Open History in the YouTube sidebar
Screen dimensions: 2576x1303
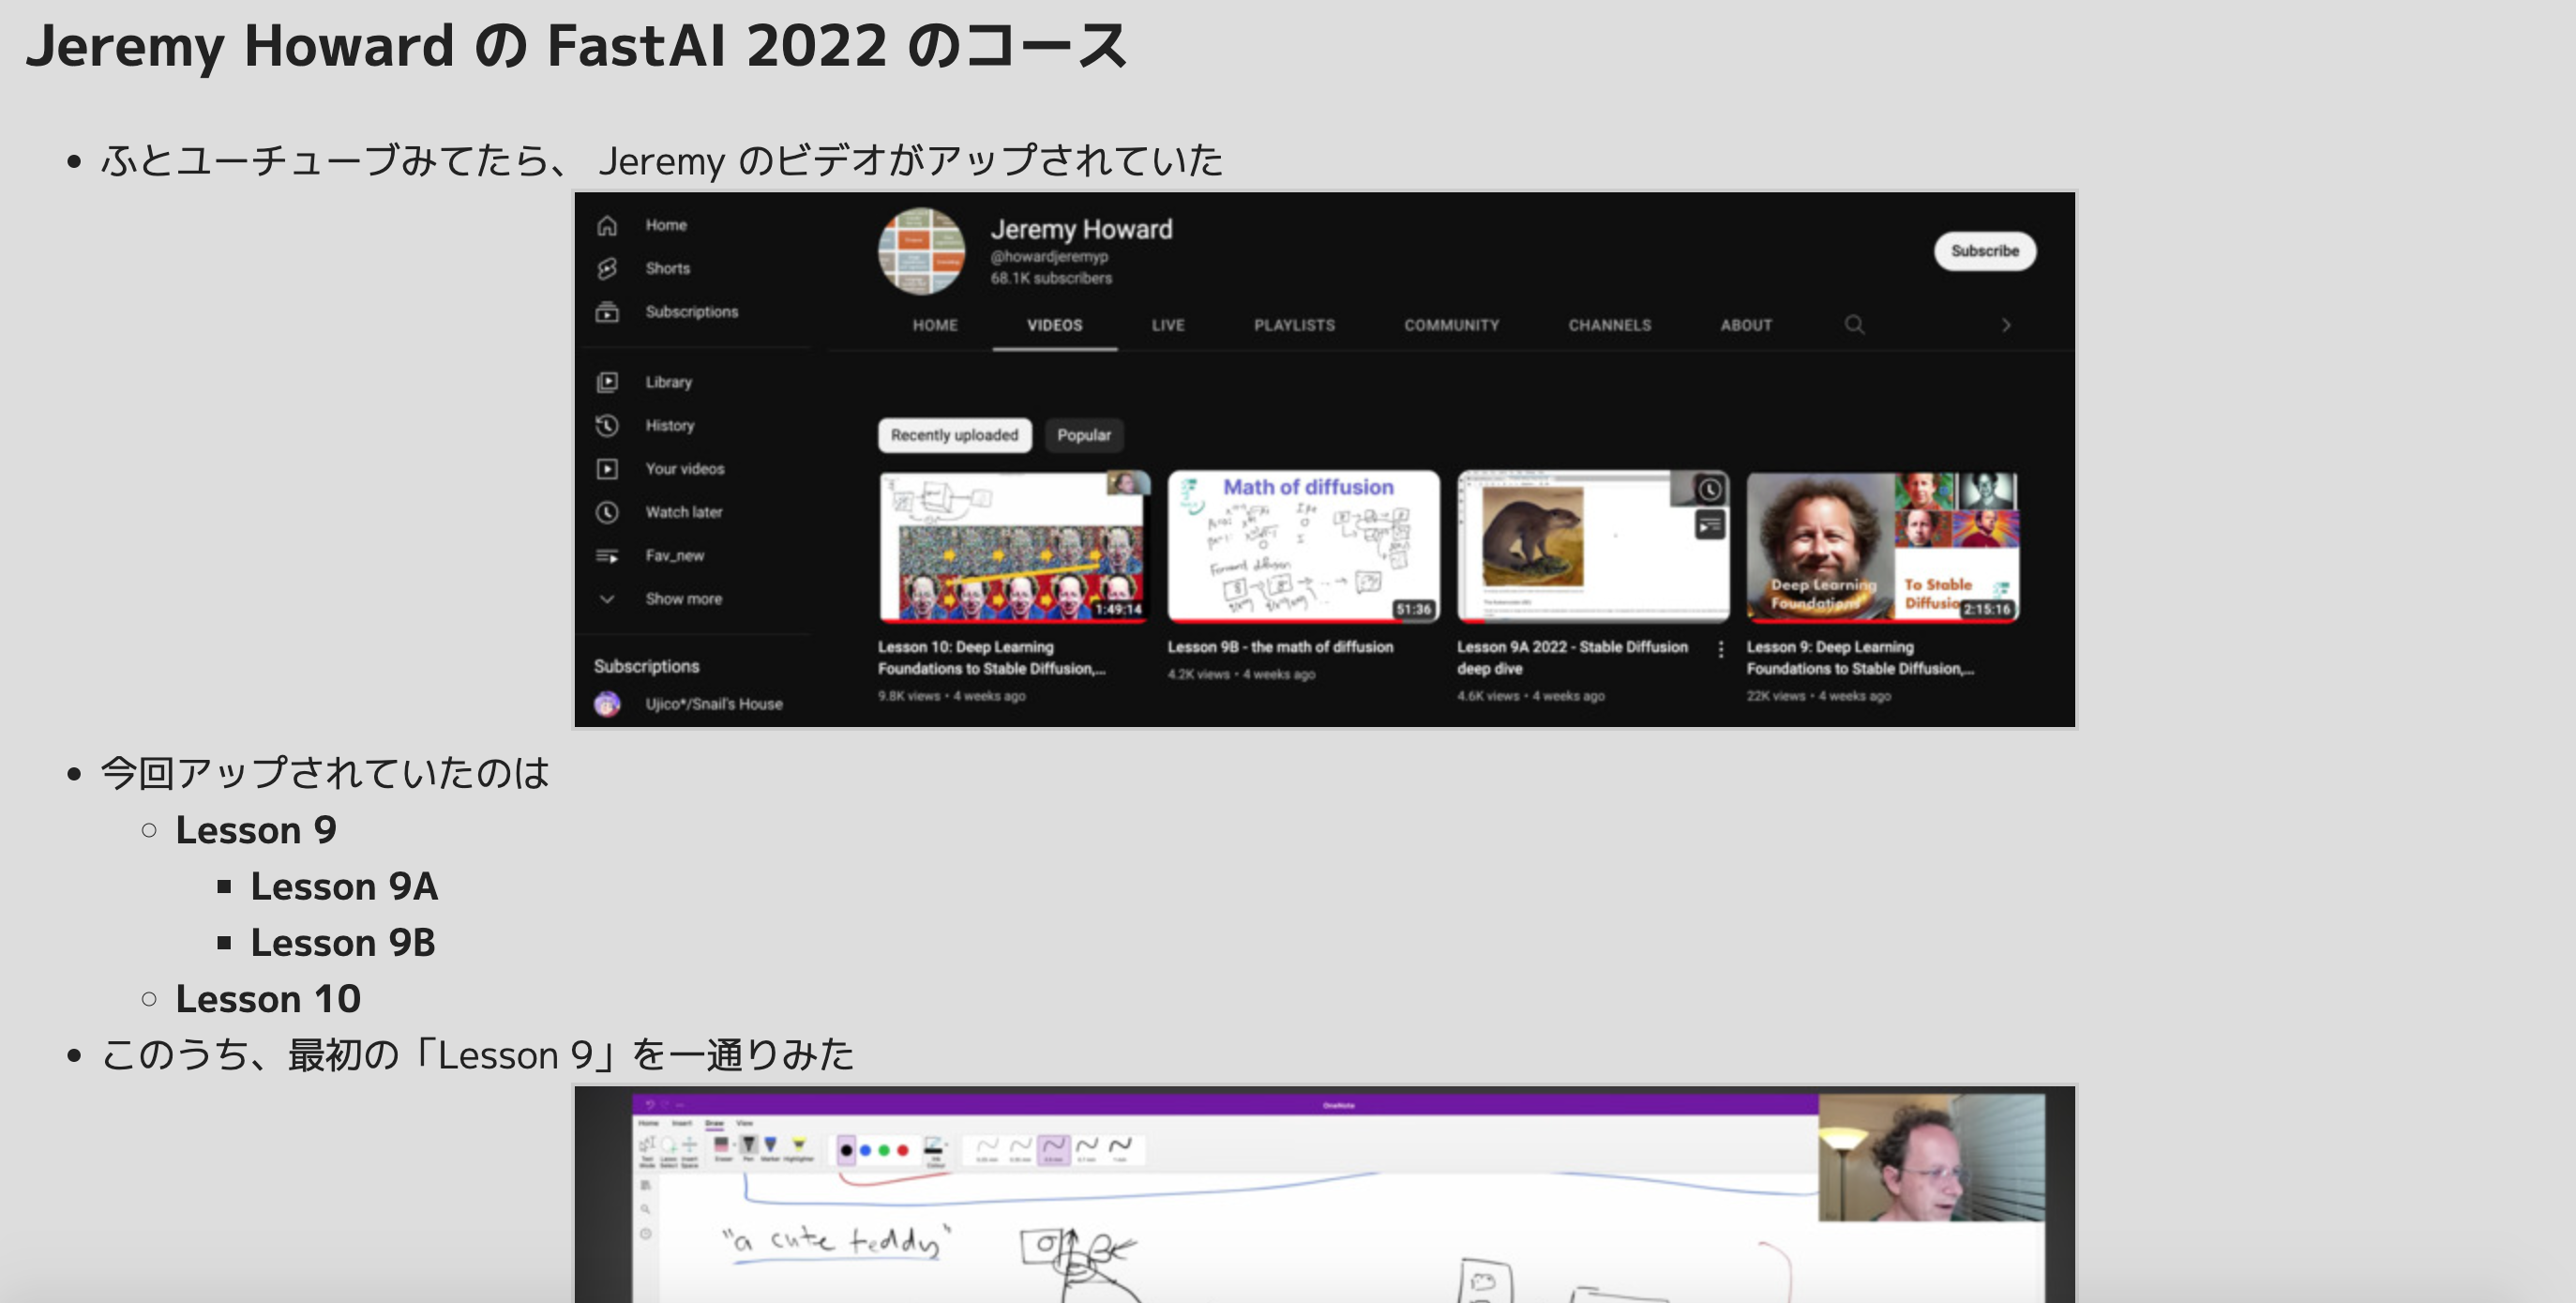[646, 425]
